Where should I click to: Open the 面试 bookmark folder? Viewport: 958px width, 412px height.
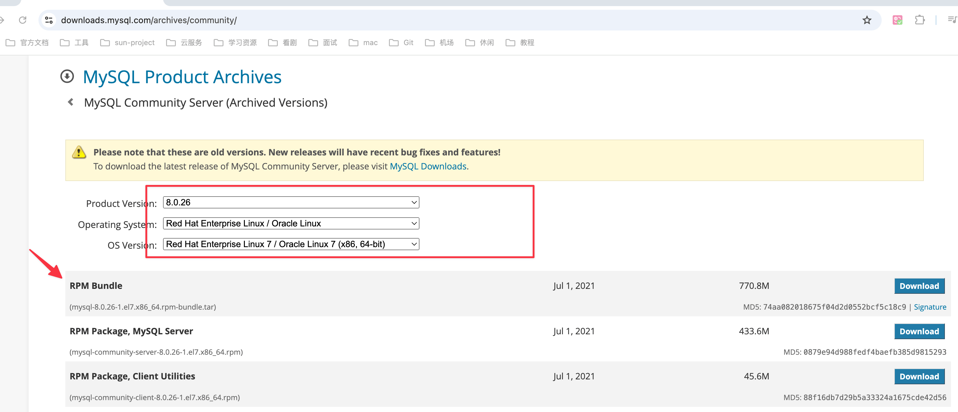coord(323,43)
